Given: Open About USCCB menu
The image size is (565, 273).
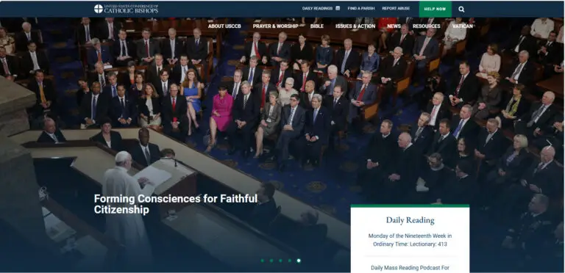Looking at the screenshot, I should click(224, 26).
